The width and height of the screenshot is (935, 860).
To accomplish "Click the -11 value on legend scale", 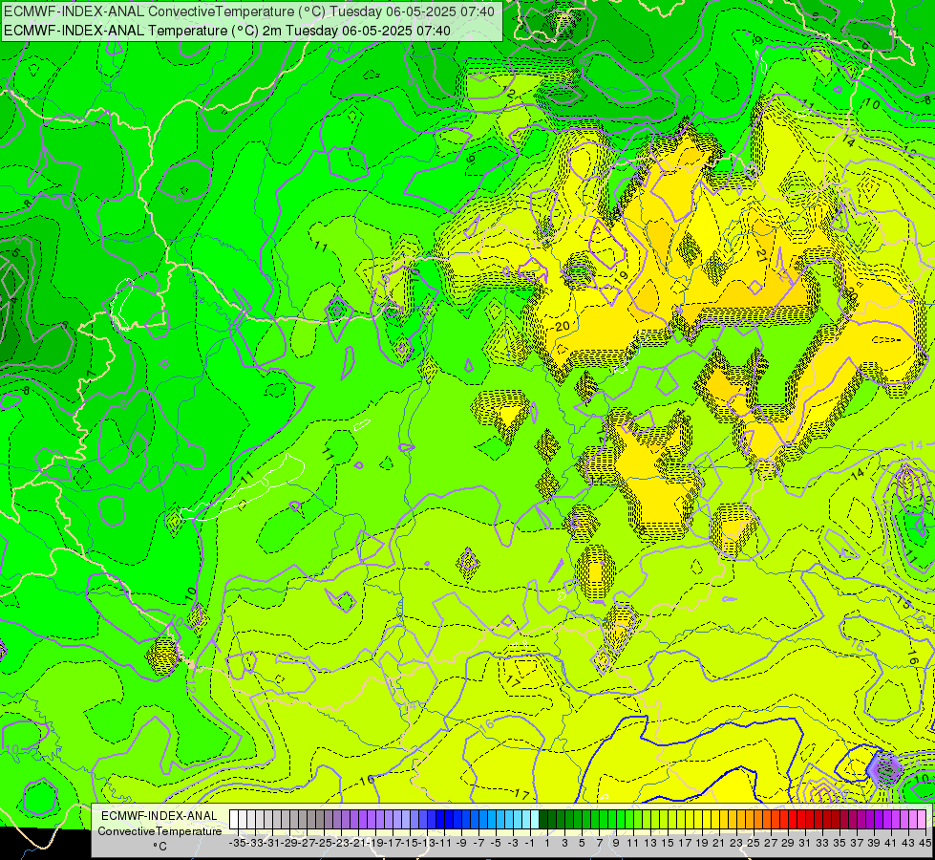I will coord(444,843).
